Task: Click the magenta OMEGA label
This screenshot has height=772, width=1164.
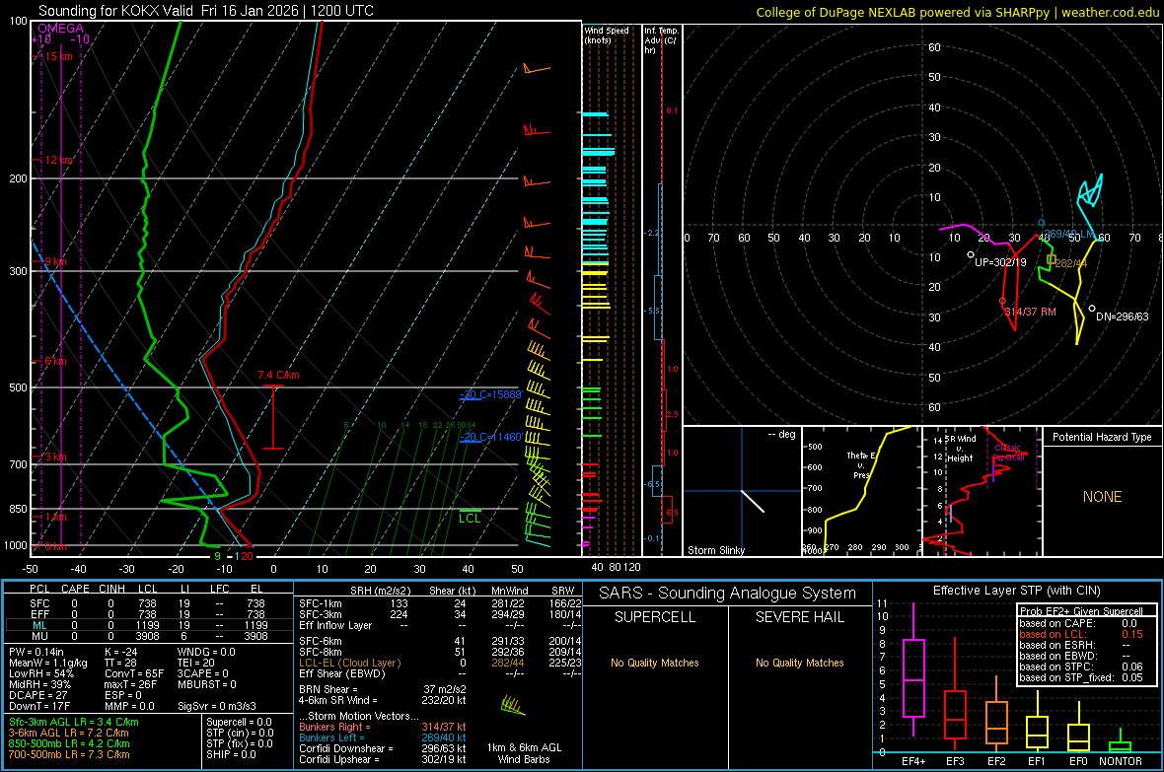Action: click(61, 29)
